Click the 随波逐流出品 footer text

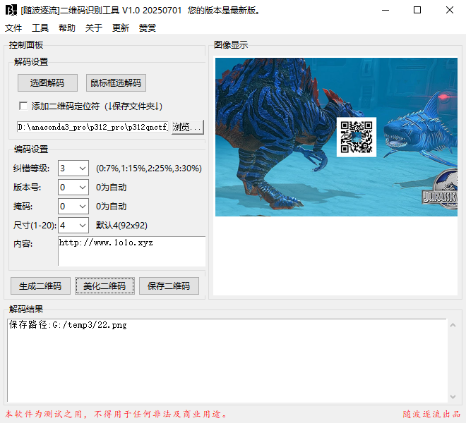431,414
